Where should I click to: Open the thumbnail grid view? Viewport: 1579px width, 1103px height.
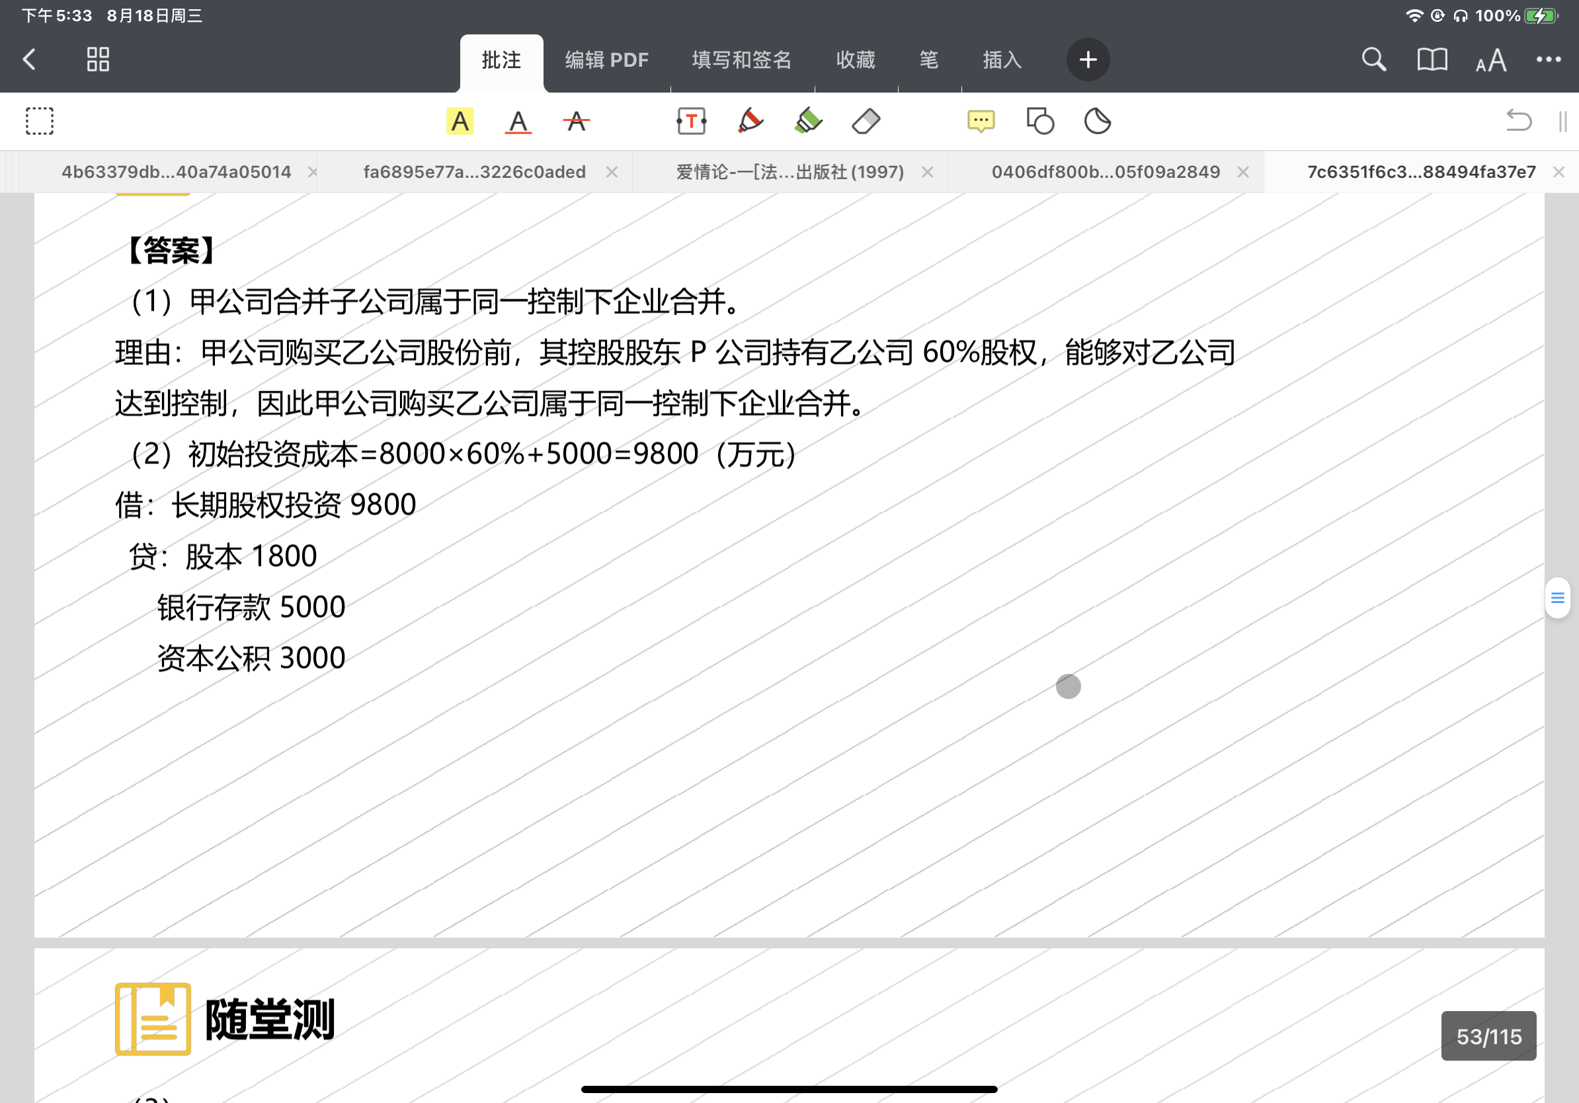pyautogui.click(x=98, y=60)
